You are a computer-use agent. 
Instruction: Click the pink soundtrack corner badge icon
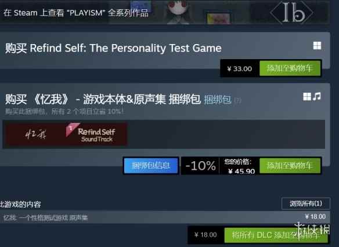pos(73,129)
